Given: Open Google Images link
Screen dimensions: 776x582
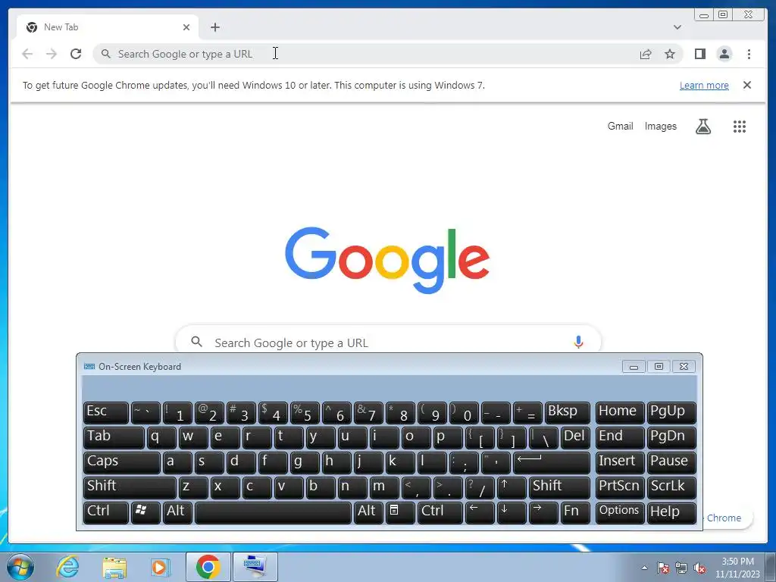Looking at the screenshot, I should tap(660, 127).
